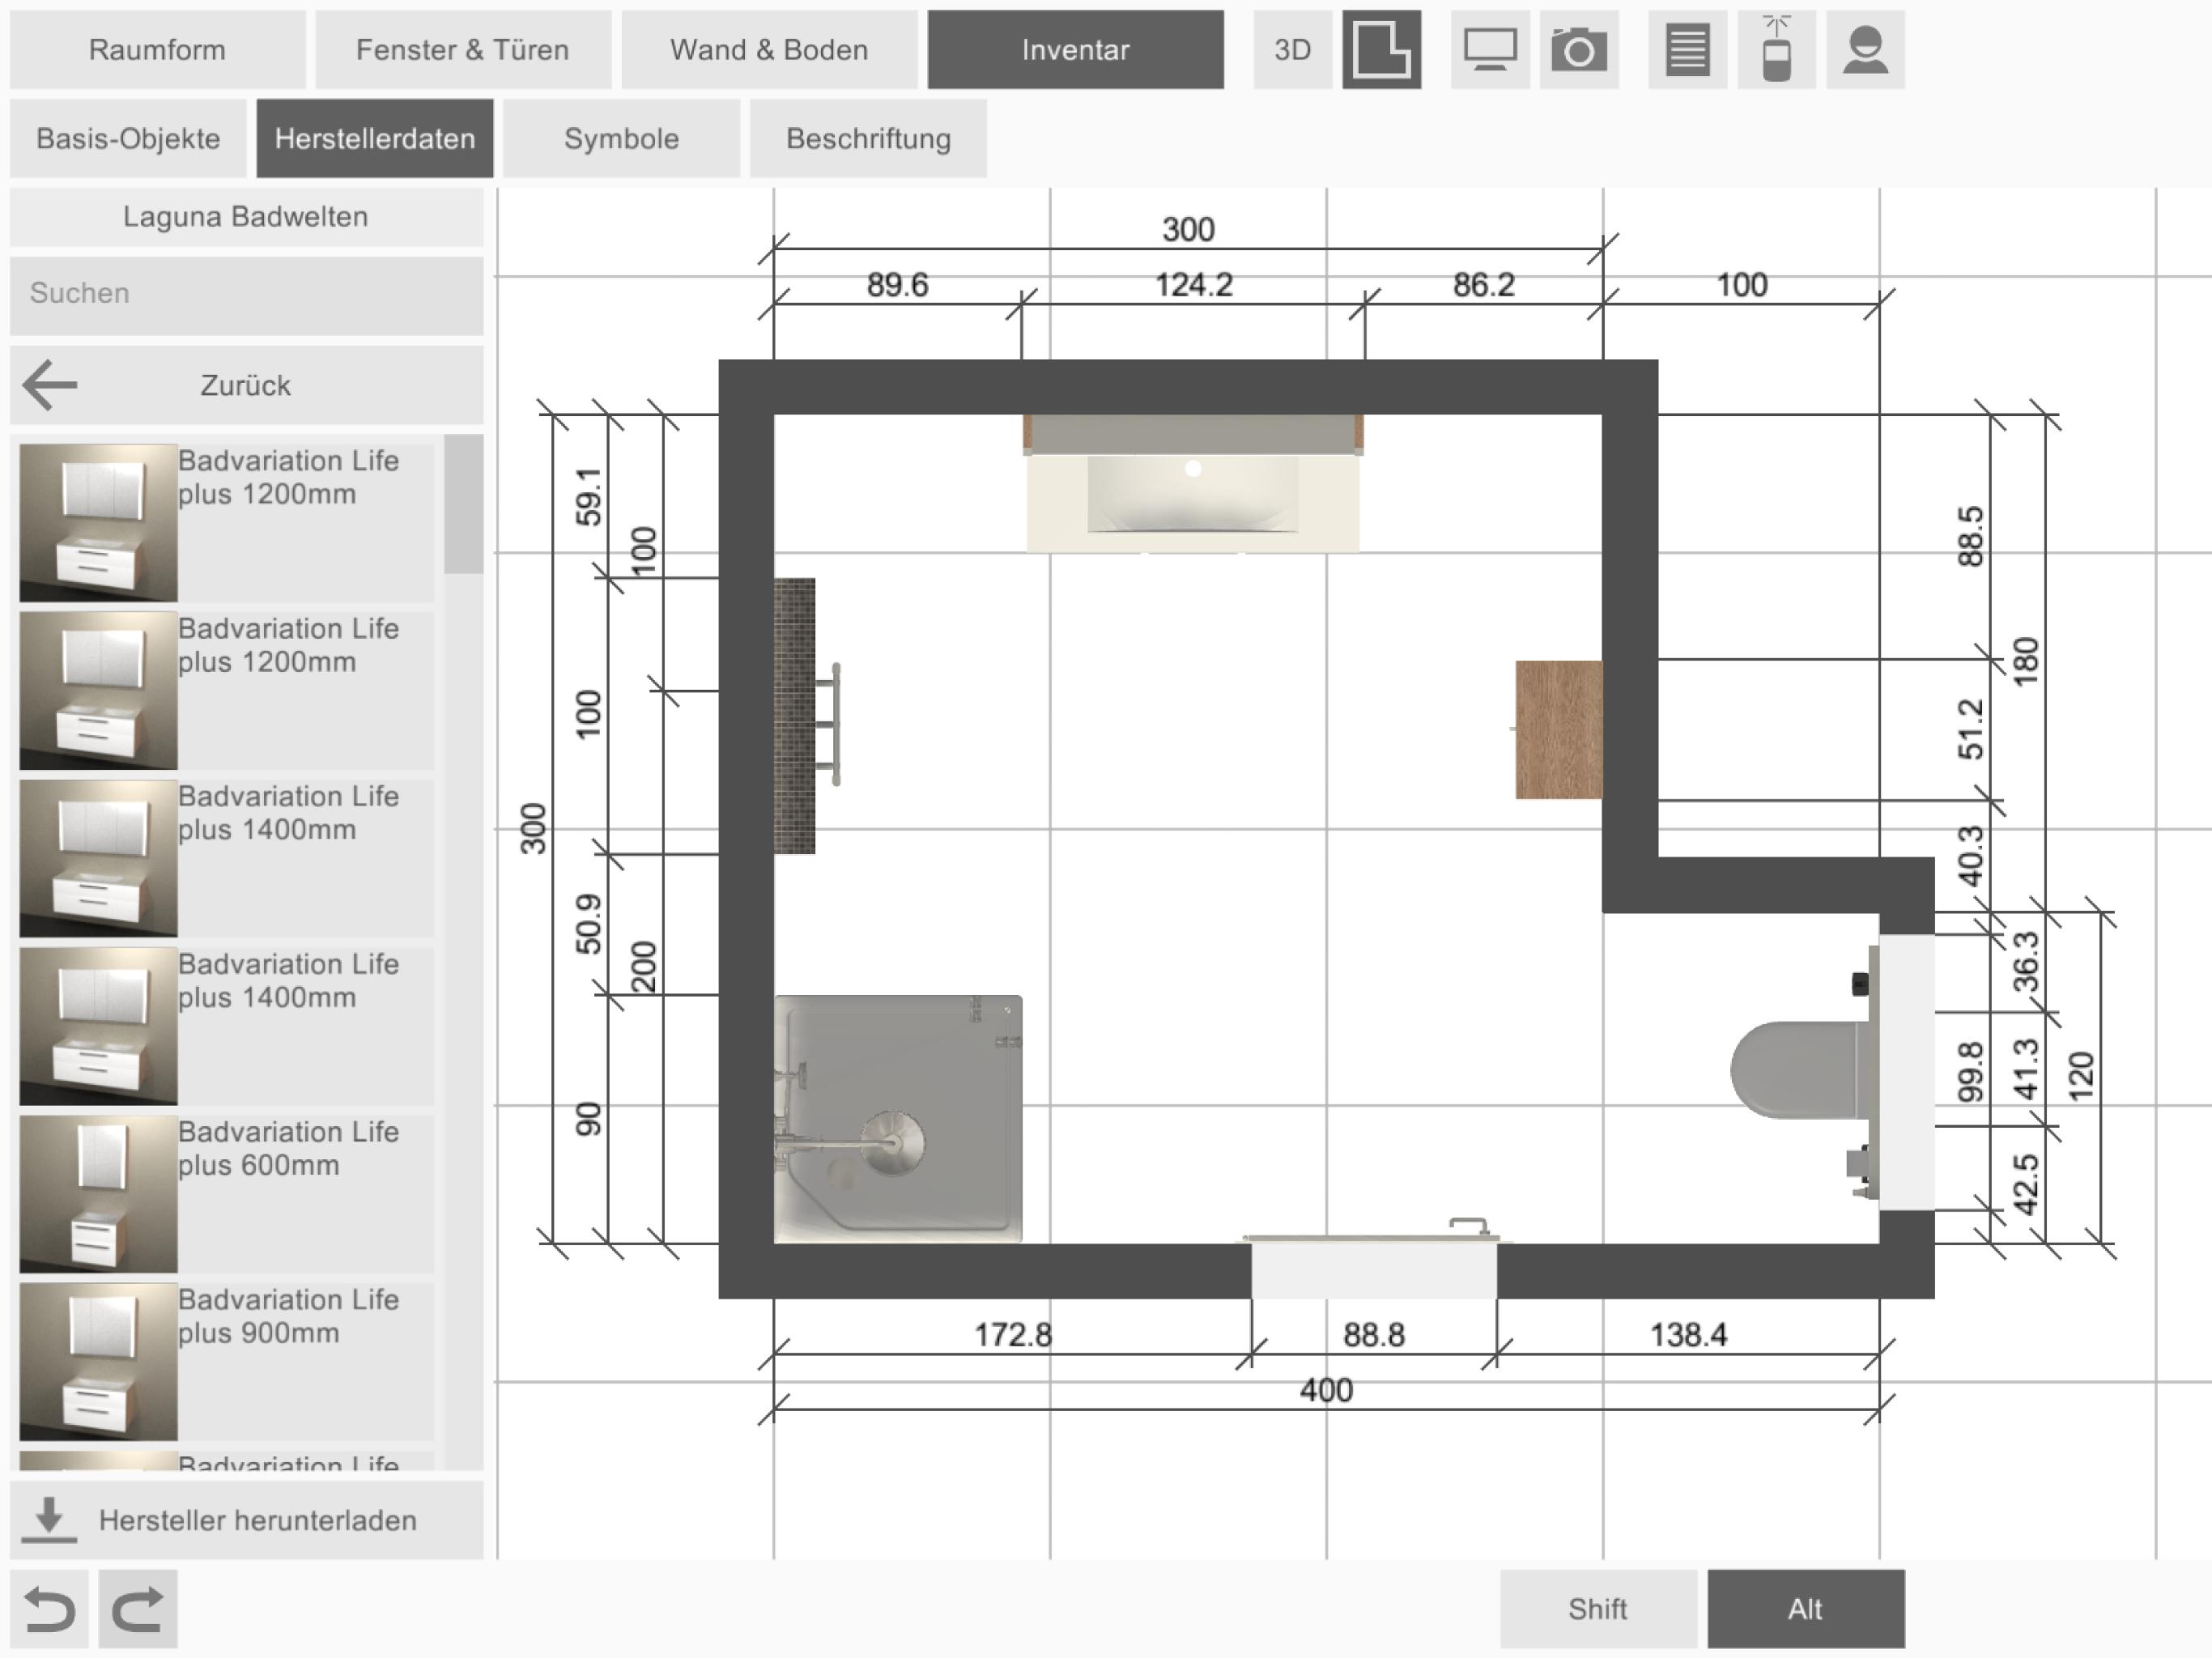Open the Wand & Boden tab

point(769,50)
